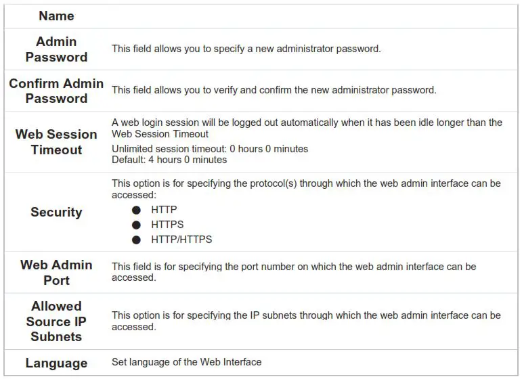Select the Language row label
The width and height of the screenshot is (522, 381).
coord(56,363)
